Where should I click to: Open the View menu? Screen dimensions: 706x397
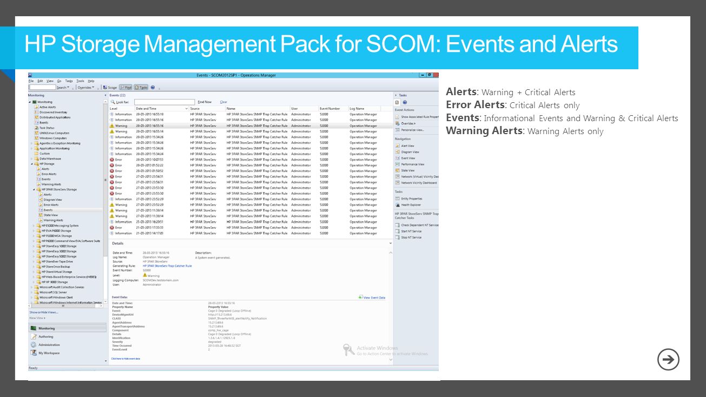(x=50, y=81)
